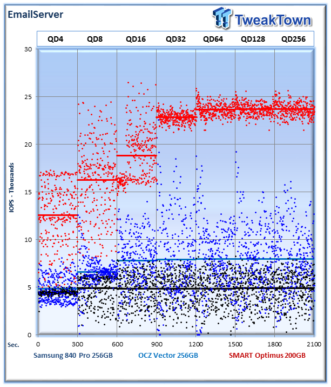Click the 15 y-axis value
The image size is (331, 387).
(x=28, y=192)
